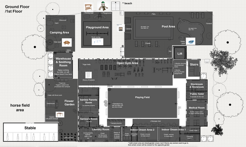Viewport: 246px width, 147px height.
Task: Click the 'Ground Floor /1st Floor' heading
Action: click(17, 9)
